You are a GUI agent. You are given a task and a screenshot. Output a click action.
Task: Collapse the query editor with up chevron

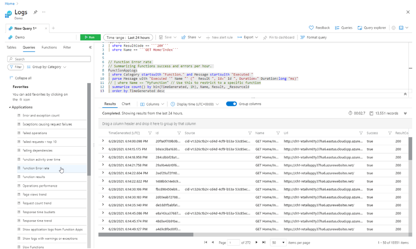coord(405,94)
